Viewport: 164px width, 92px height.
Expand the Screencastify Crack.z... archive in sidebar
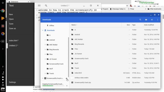(x=43, y=78)
